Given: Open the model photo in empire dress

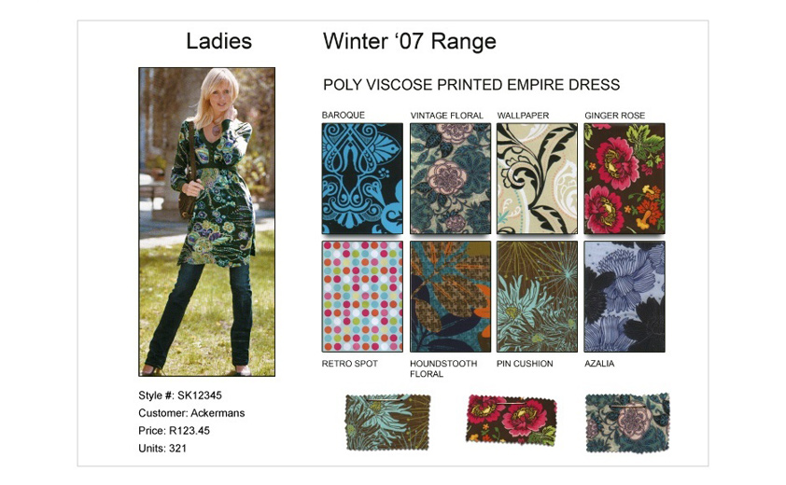Looking at the screenshot, I should (206, 221).
